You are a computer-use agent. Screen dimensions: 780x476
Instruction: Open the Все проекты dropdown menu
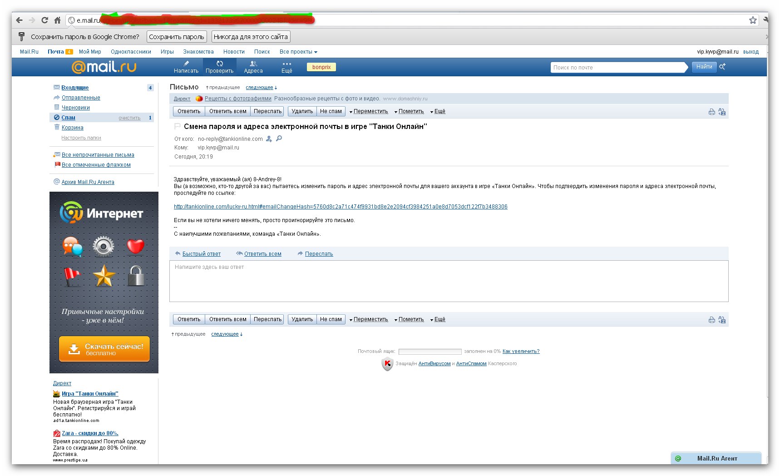coord(298,52)
